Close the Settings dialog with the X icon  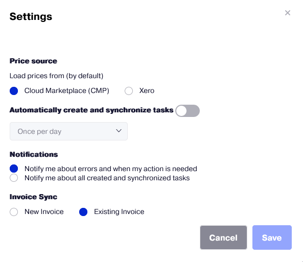(x=288, y=13)
